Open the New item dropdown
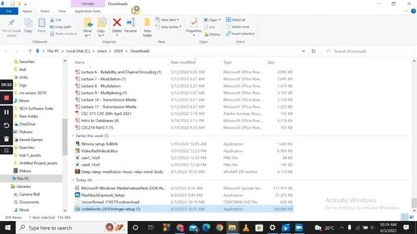 167,20
